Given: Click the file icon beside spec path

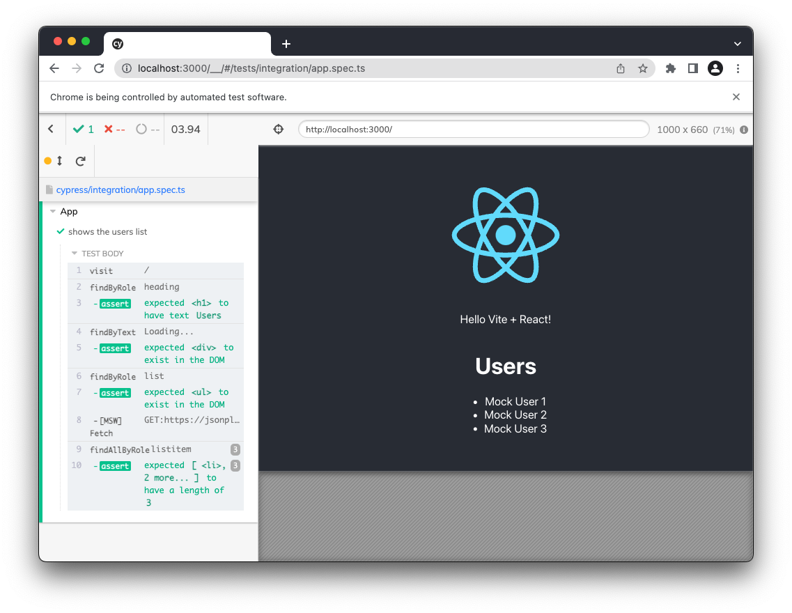Looking at the screenshot, I should (x=49, y=190).
